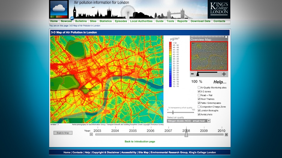
Task: Turn on Congestion Charge Zone layer
Action: [x=199, y=107]
